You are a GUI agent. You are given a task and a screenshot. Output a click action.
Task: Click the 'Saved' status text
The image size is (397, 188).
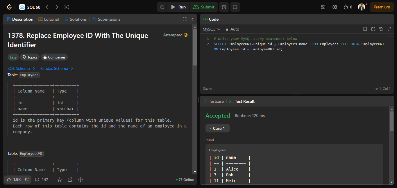tap(208, 89)
